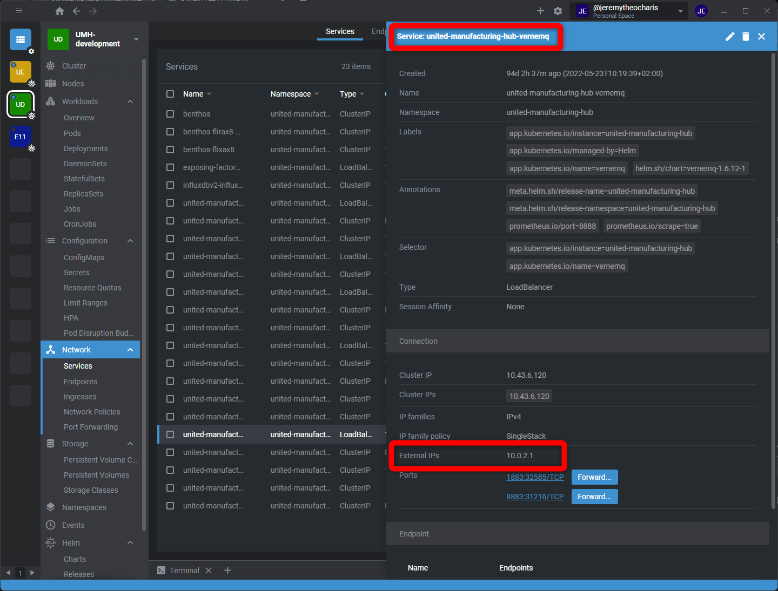Viewport: 778px width, 591px height.
Task: Check the influxdbv2 service row checkbox
Action: tap(170, 185)
